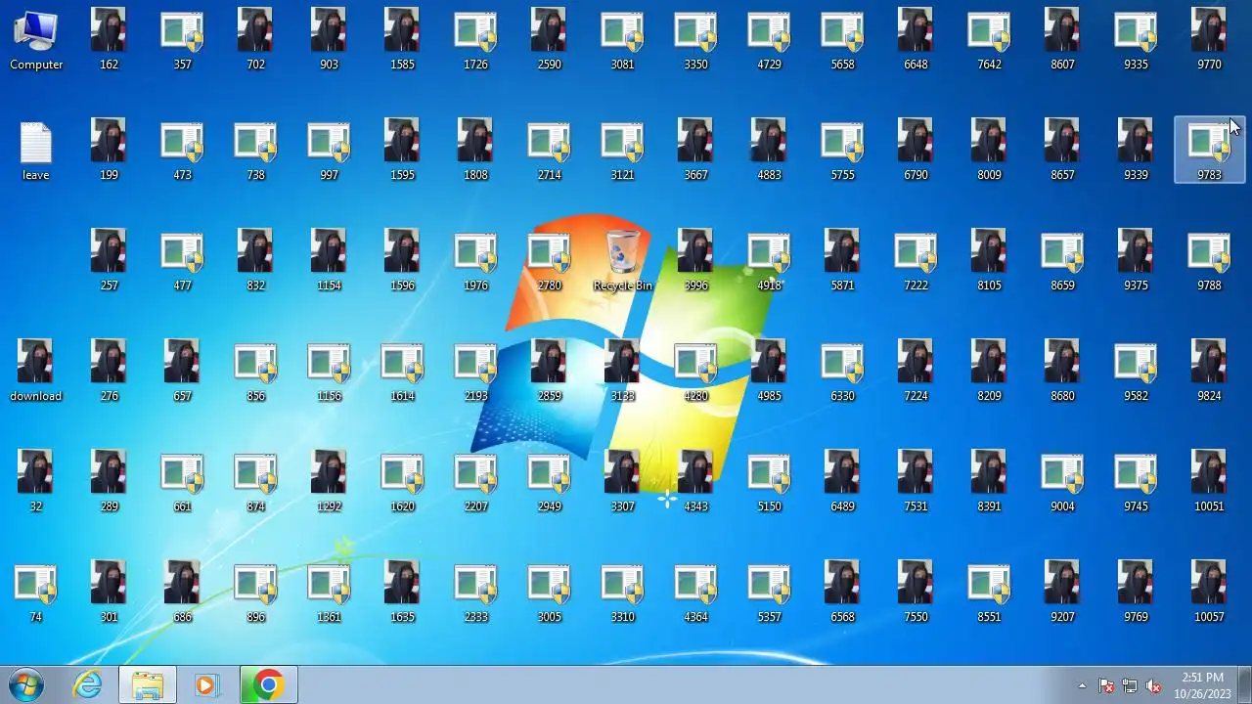The image size is (1252, 704).
Task: Select the icon labeled 10051
Action: 1209,482
